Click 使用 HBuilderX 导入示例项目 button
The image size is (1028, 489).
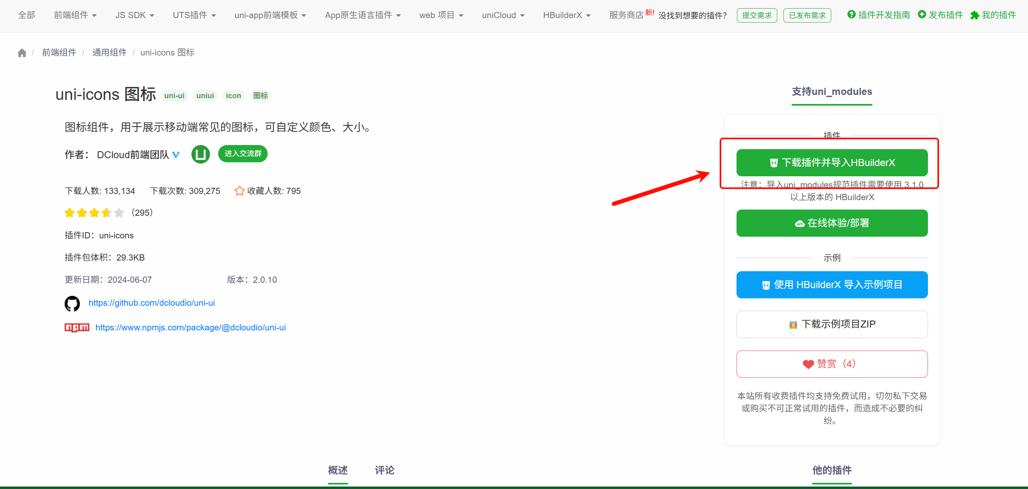(832, 285)
